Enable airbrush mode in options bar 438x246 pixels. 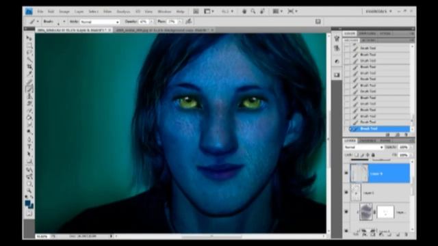(189, 21)
